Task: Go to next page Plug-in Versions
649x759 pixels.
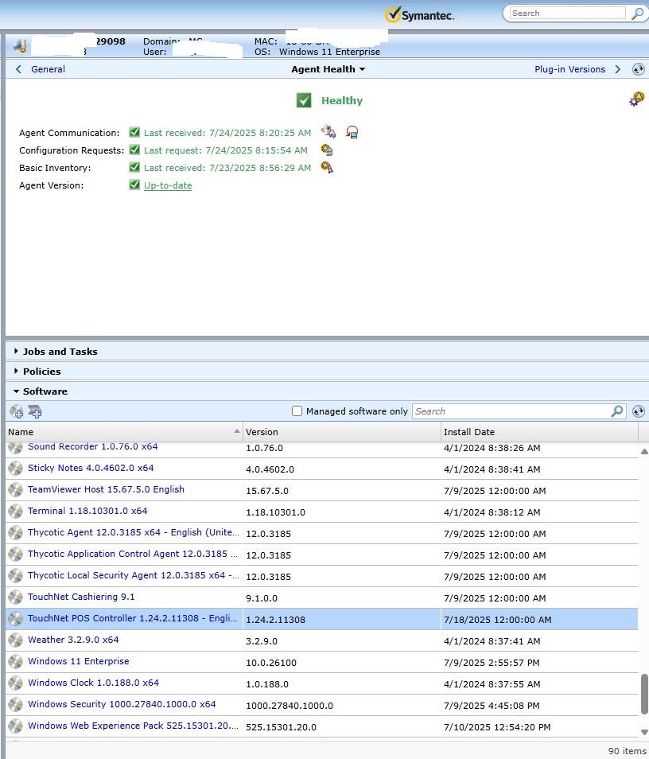Action: pyautogui.click(x=577, y=69)
